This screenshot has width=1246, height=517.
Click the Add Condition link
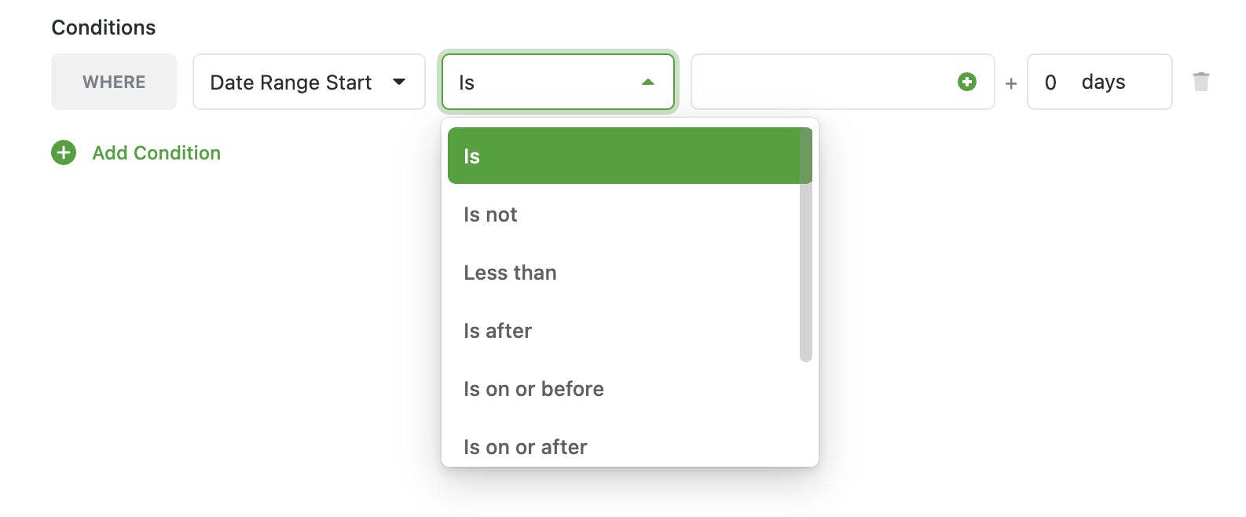156,152
